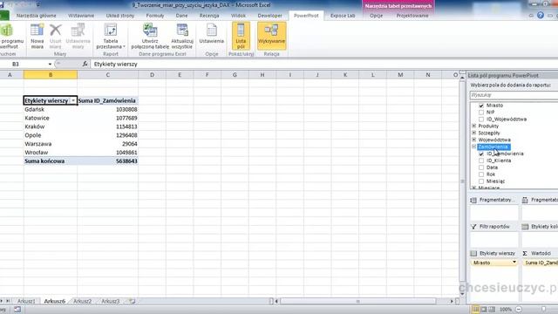The height and width of the screenshot is (314, 558).
Task: Open Tabela przestawna dropdown arrow
Action: pyautogui.click(x=124, y=46)
